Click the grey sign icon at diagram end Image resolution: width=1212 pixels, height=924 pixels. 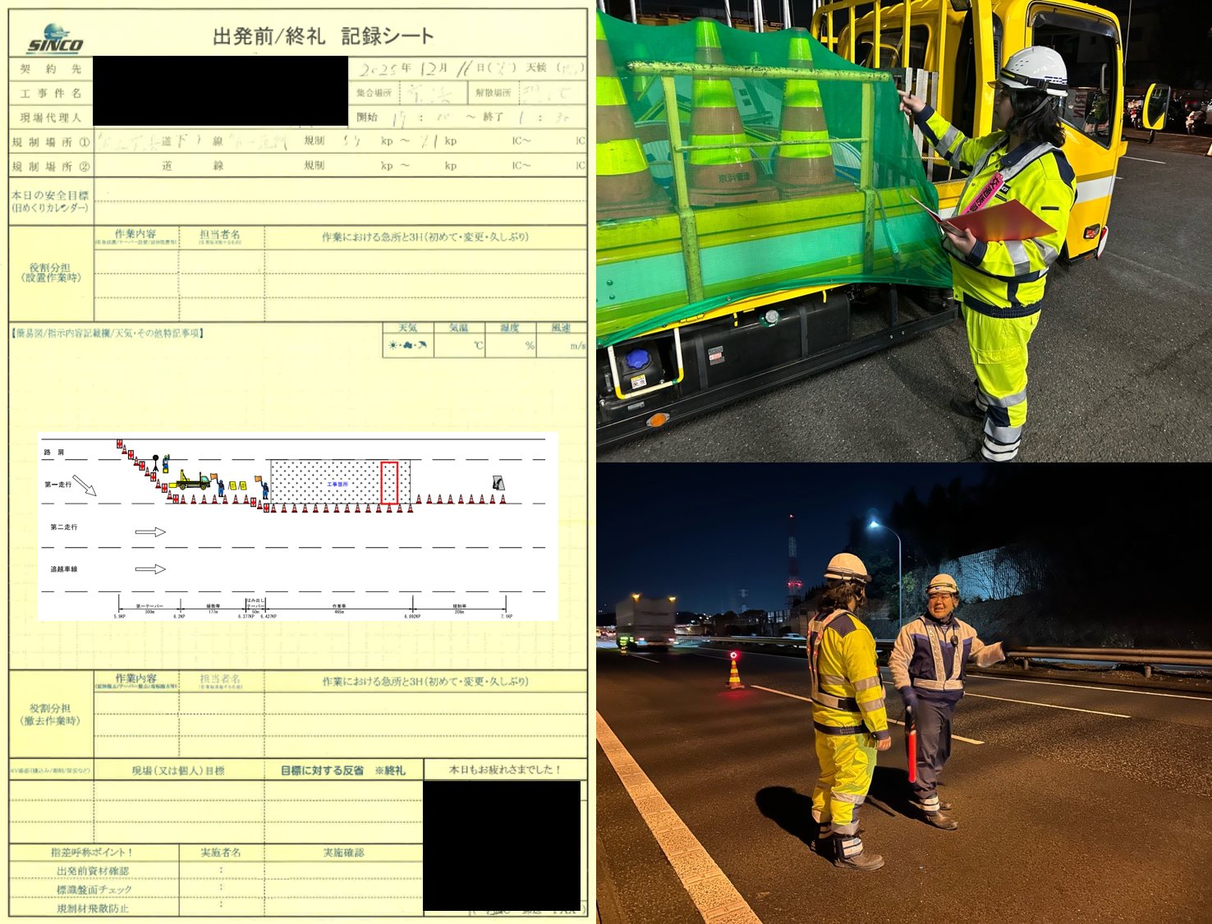pos(498,483)
